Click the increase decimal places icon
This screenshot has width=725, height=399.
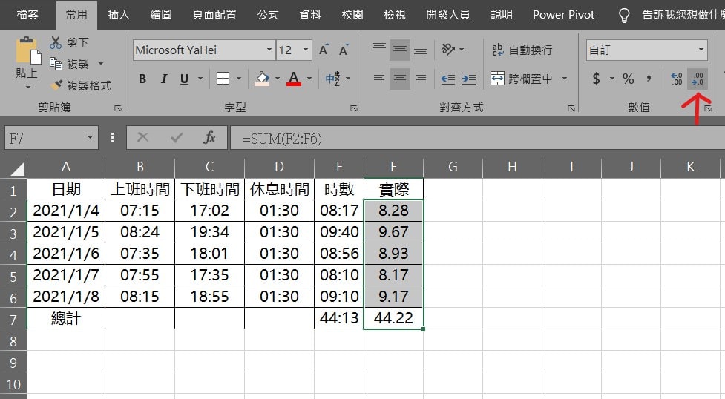pos(676,79)
